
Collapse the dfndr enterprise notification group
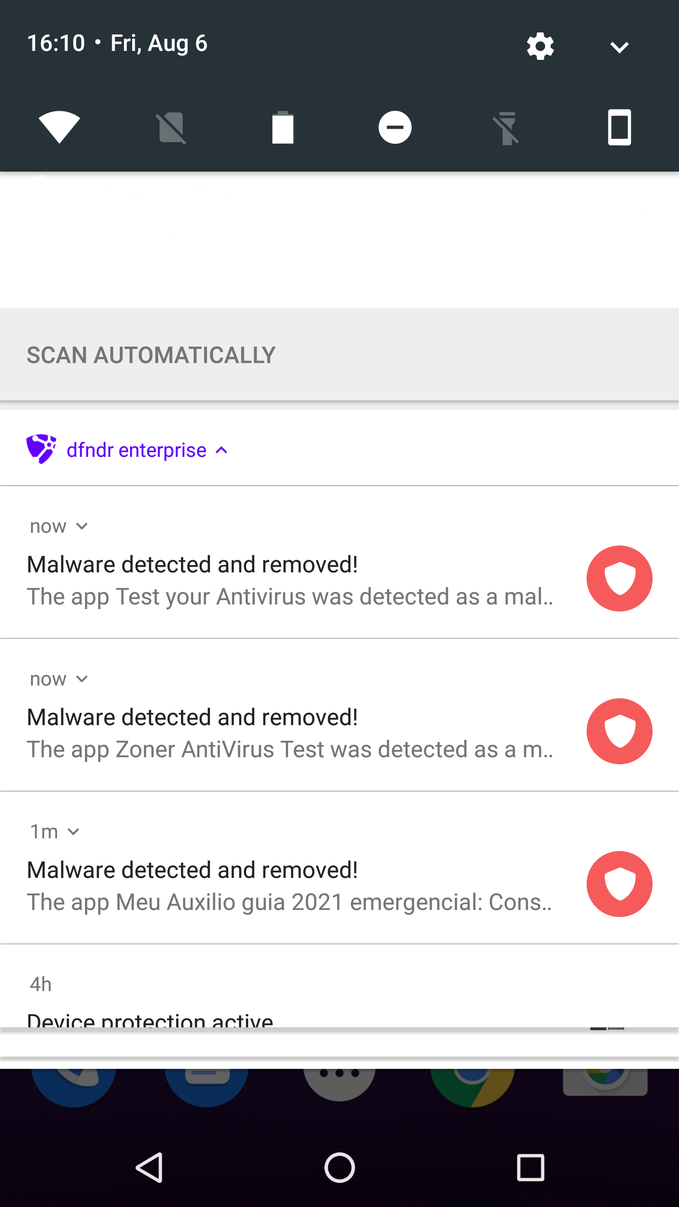pyautogui.click(x=222, y=450)
